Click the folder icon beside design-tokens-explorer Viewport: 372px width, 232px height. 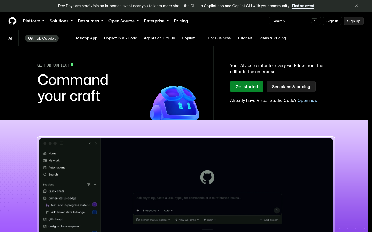[45, 226]
